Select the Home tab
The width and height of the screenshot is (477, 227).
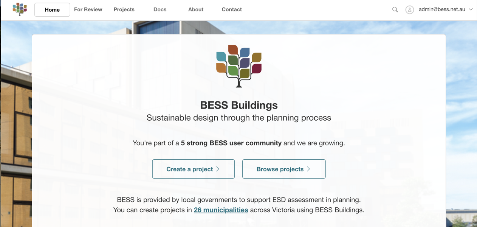pyautogui.click(x=52, y=10)
